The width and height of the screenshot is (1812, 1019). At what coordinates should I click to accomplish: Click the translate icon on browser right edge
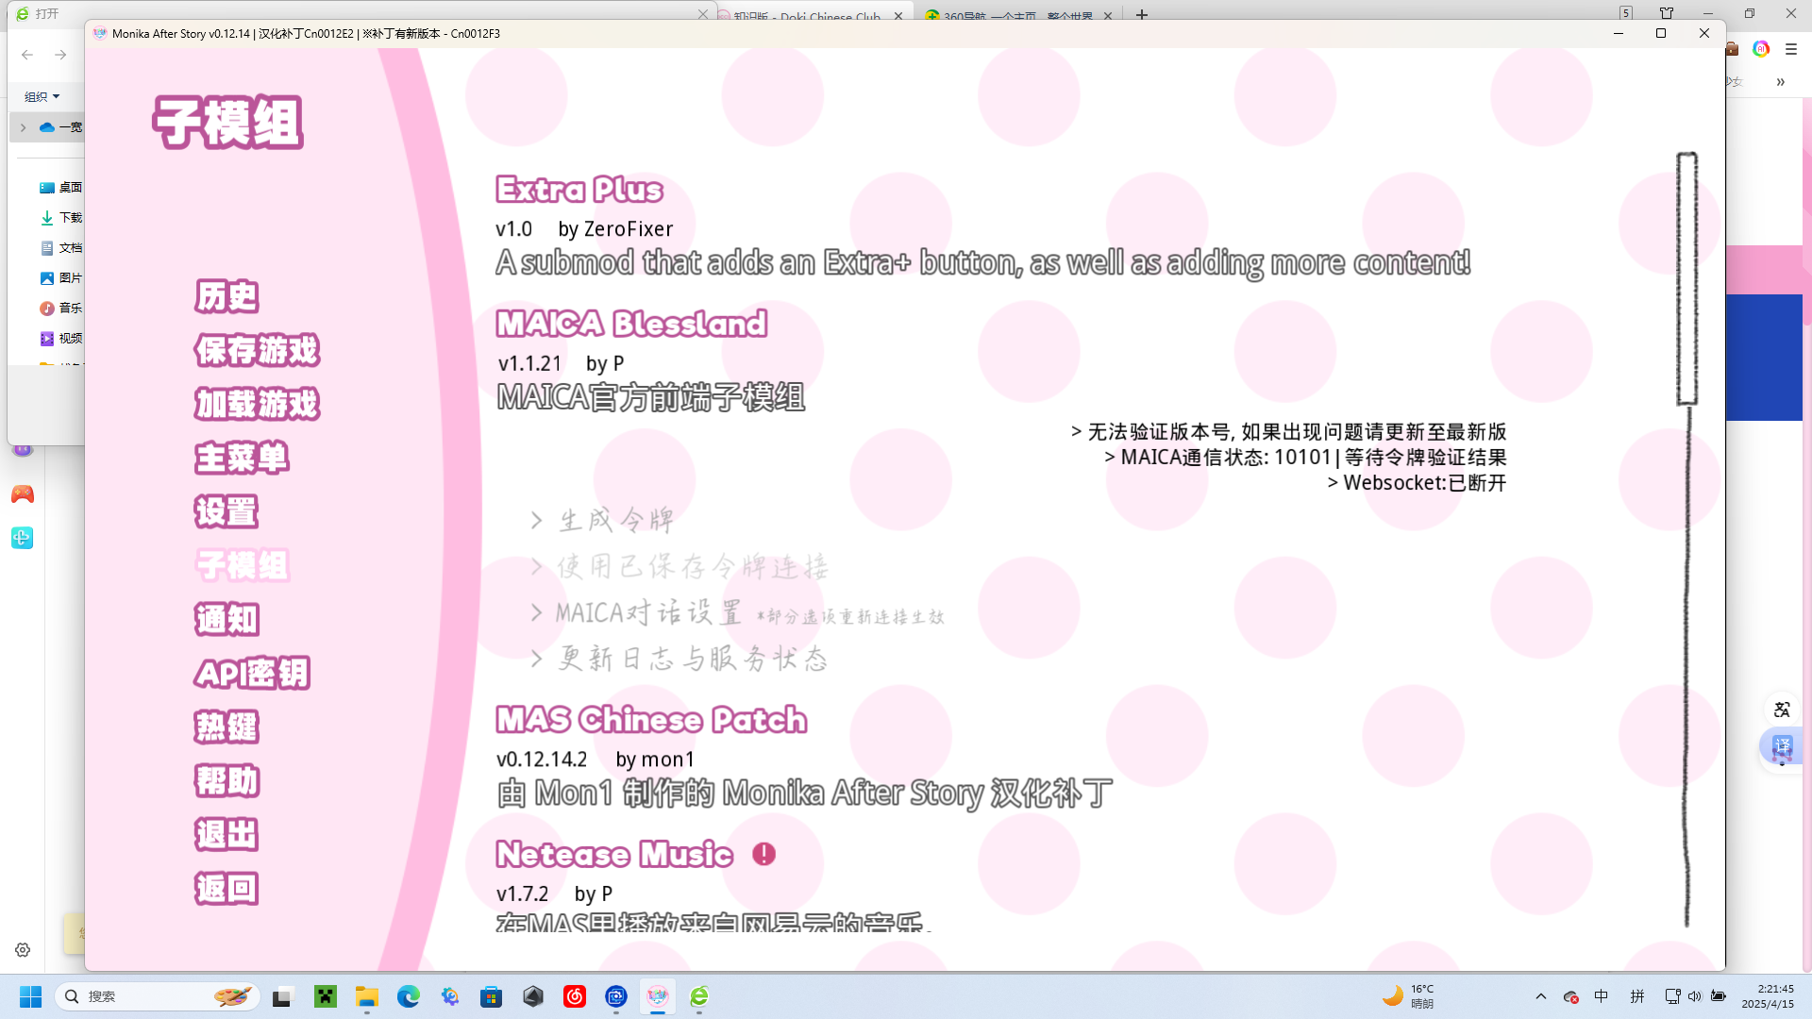point(1782,710)
